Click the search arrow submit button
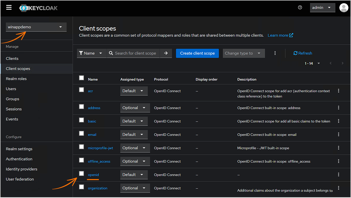Viewport: 351px width, 198px height. tap(166, 53)
